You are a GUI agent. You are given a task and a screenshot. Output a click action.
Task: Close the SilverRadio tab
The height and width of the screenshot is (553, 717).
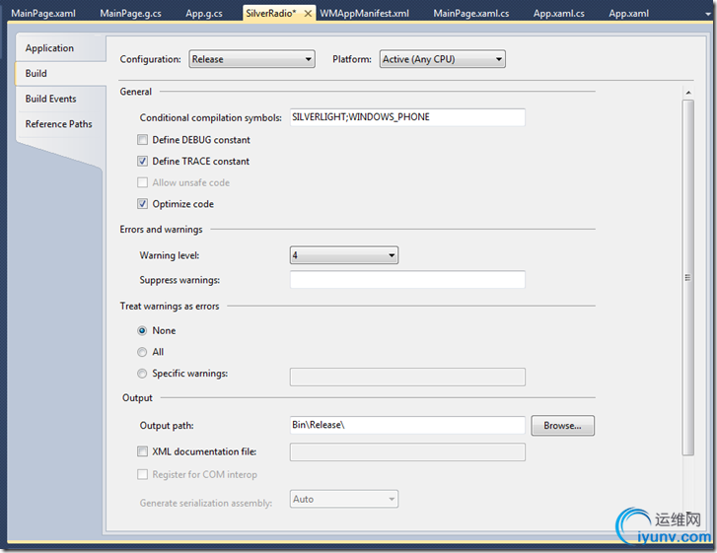308,14
